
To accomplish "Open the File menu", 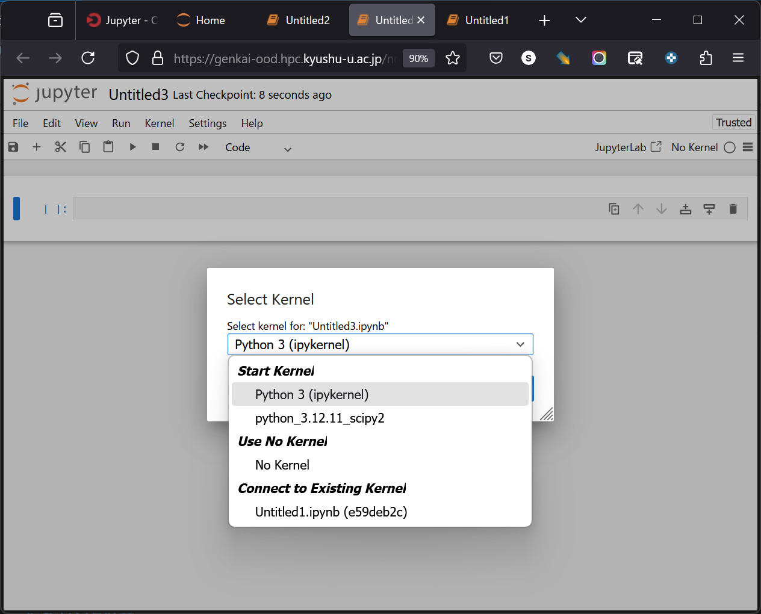I will (x=20, y=123).
